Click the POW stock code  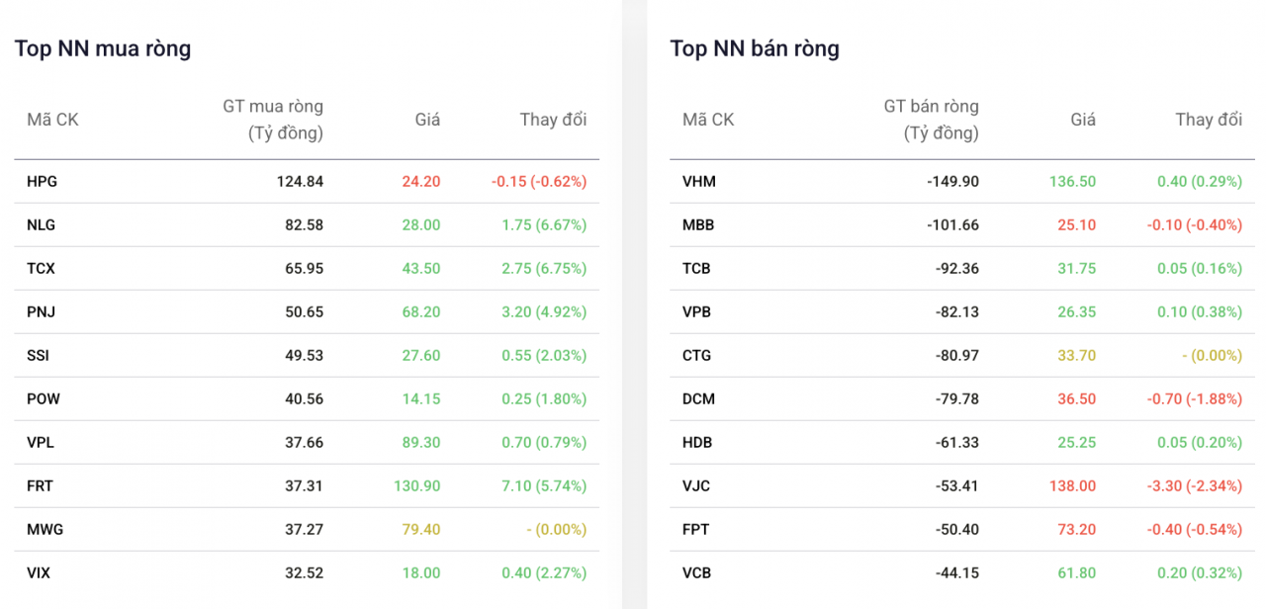[x=44, y=399]
